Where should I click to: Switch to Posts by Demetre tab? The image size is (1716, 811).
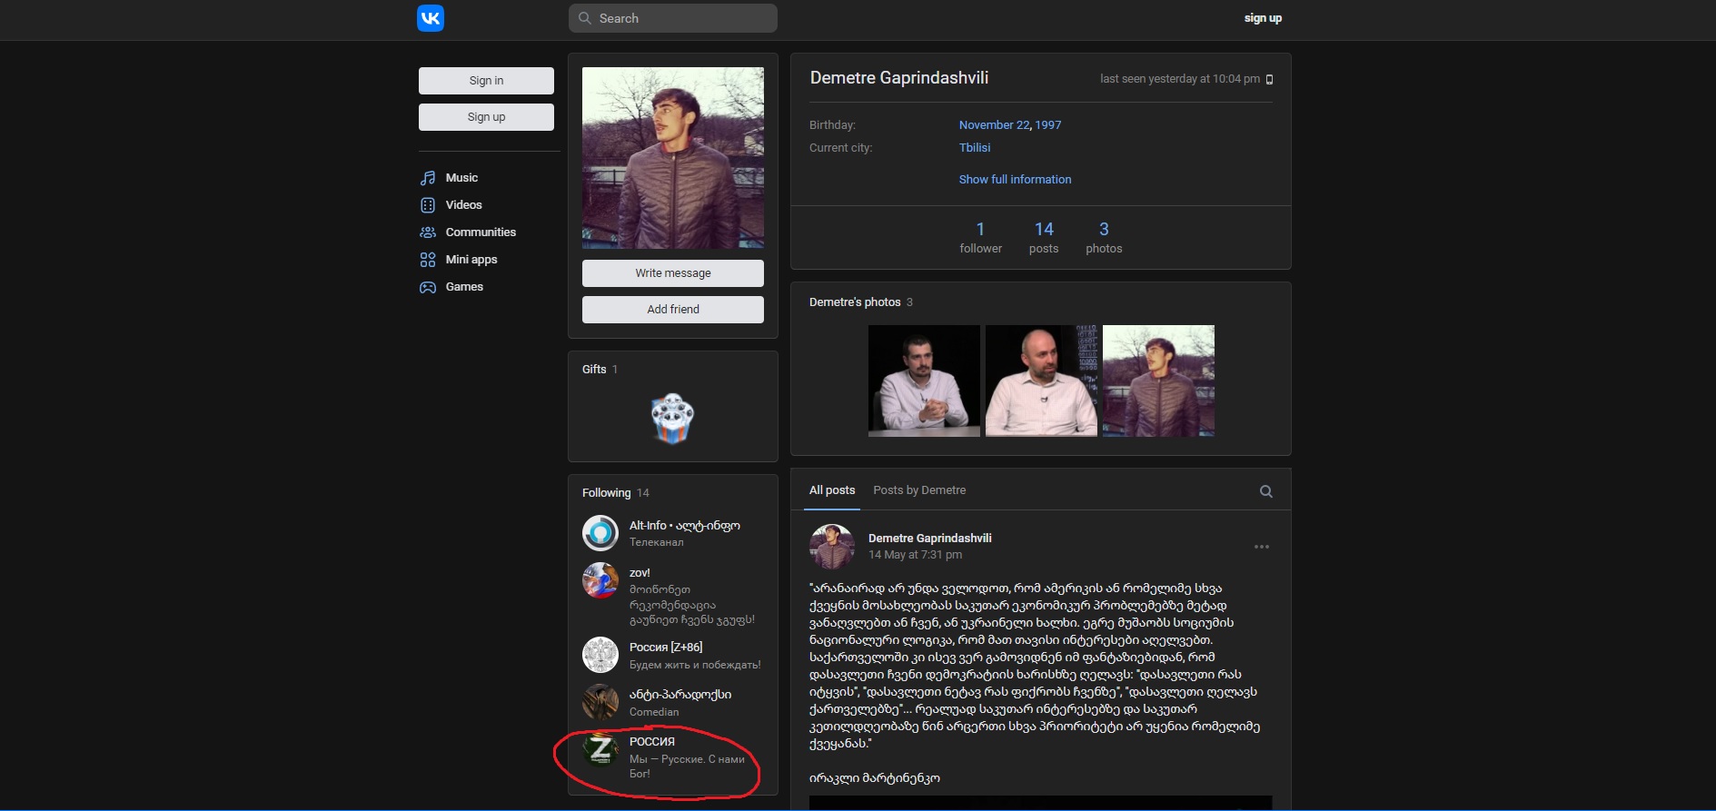(919, 490)
